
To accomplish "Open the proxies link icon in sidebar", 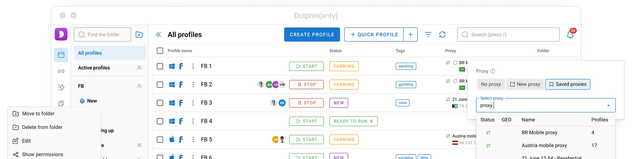I will [61, 71].
